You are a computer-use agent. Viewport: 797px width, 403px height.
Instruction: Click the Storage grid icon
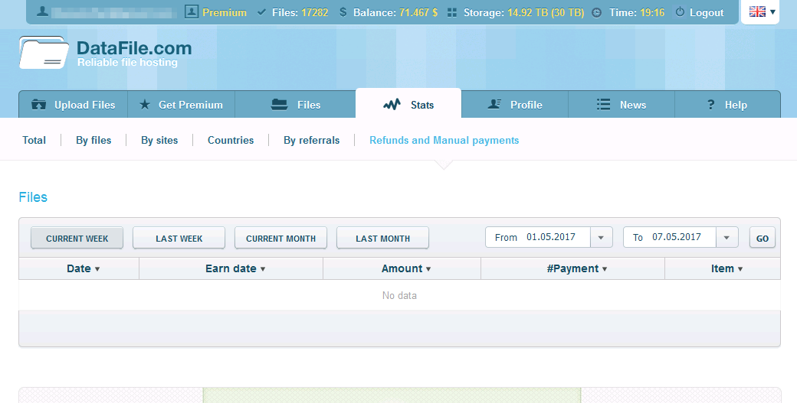(451, 12)
